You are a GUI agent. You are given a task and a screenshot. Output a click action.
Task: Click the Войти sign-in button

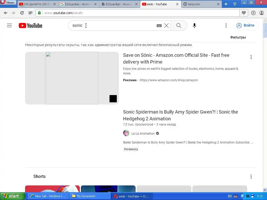pos(246,26)
